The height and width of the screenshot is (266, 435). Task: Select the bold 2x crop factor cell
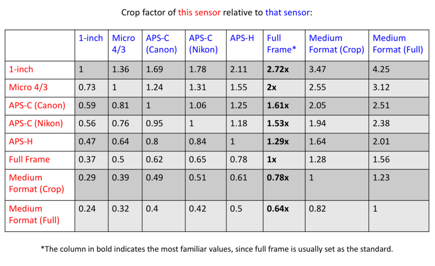[272, 88]
